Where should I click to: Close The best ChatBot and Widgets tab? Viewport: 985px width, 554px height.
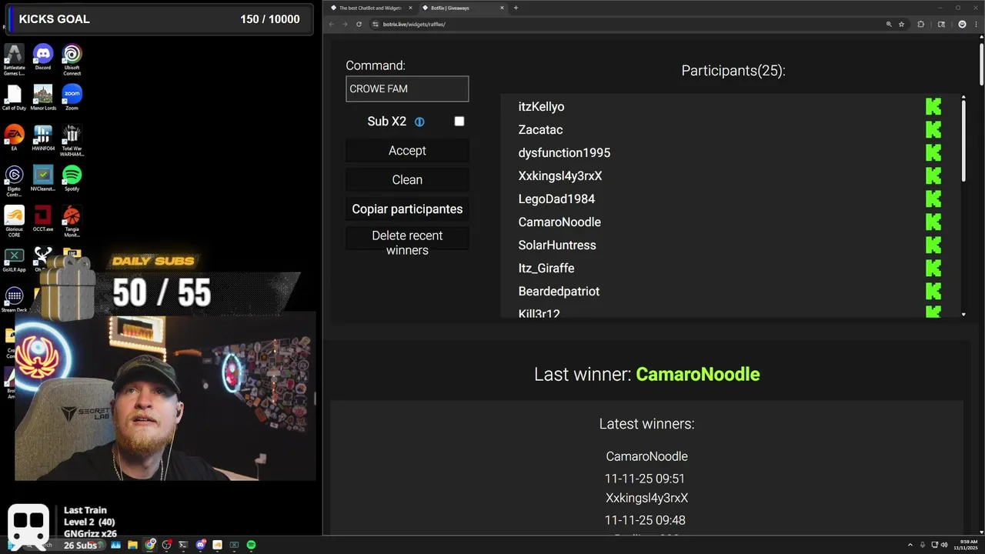pyautogui.click(x=411, y=8)
